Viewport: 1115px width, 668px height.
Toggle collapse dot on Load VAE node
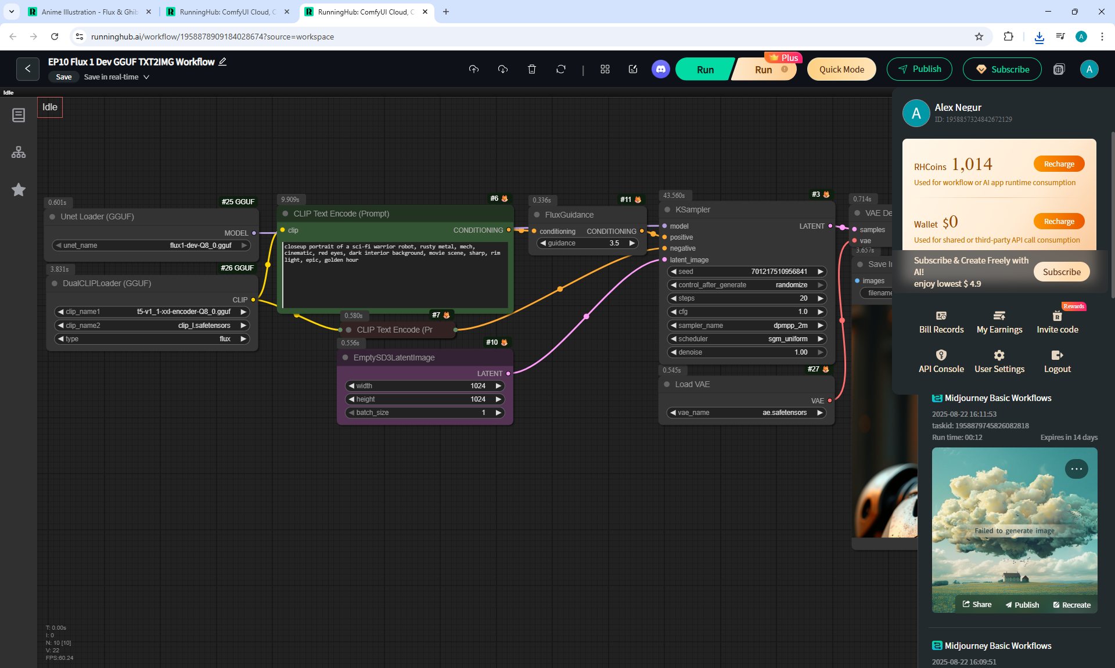click(x=667, y=384)
